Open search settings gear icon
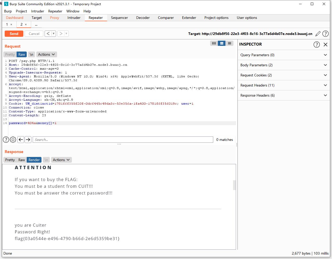332x259 pixels. tap(13, 140)
